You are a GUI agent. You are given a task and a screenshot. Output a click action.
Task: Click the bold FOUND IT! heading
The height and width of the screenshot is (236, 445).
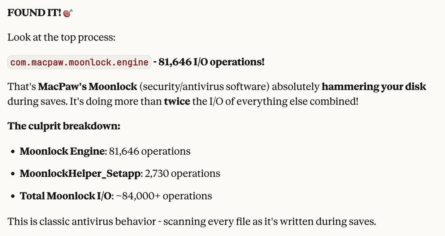pyautogui.click(x=34, y=13)
